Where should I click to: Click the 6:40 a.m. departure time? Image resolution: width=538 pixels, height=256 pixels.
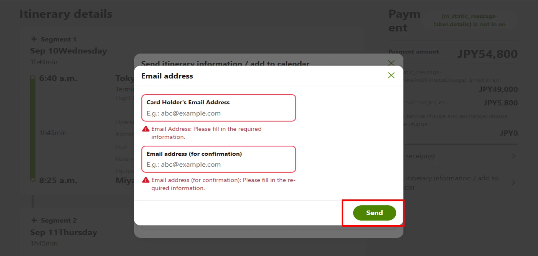58,78
